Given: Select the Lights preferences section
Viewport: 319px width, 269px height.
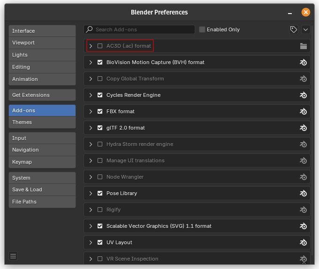Looking at the screenshot, I should click(42, 55).
